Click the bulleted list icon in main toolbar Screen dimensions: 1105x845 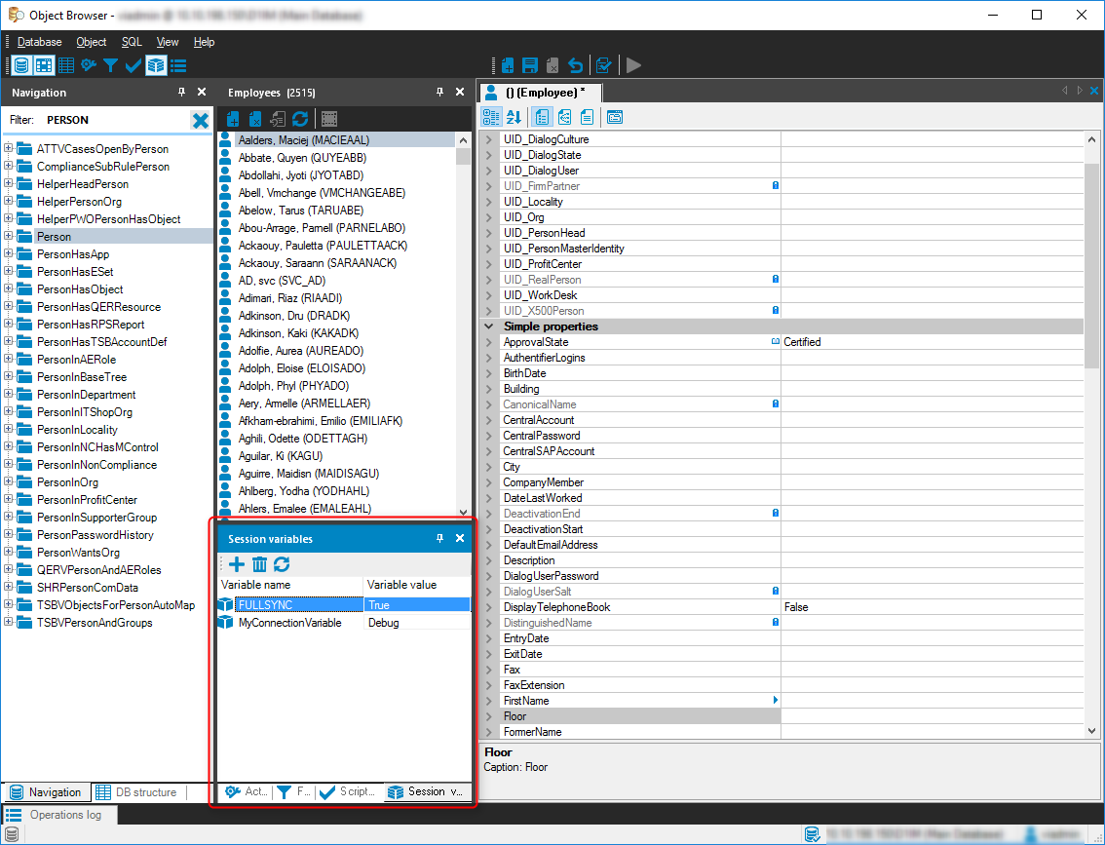pos(178,65)
